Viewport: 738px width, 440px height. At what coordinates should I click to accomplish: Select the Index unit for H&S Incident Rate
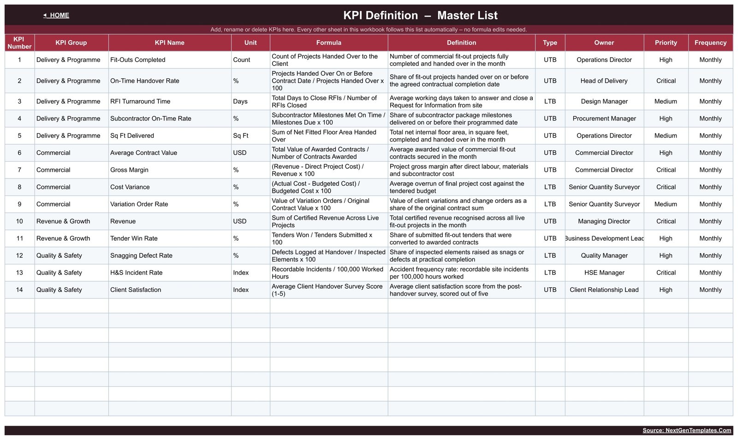click(x=250, y=273)
